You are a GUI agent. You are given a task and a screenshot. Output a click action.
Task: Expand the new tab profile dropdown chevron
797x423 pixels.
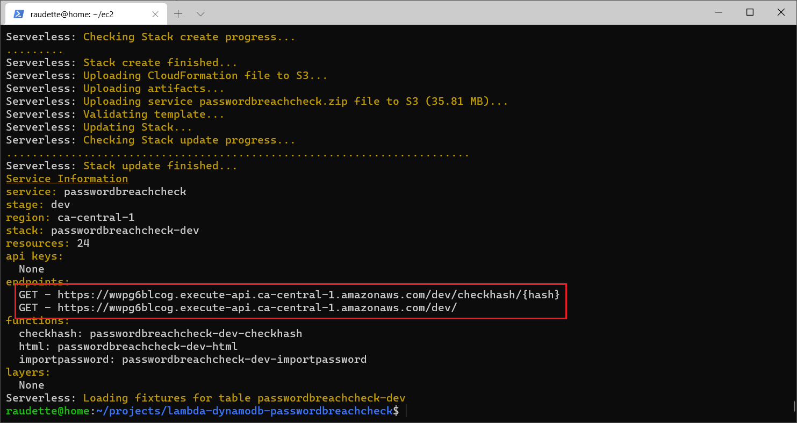(x=200, y=14)
